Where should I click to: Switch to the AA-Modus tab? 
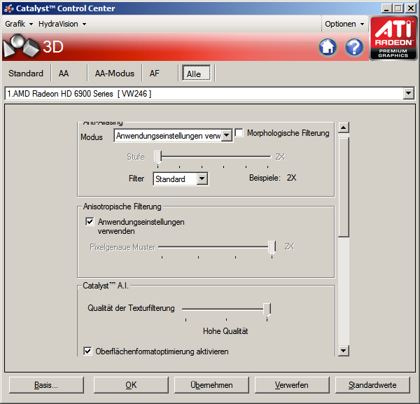click(x=115, y=73)
